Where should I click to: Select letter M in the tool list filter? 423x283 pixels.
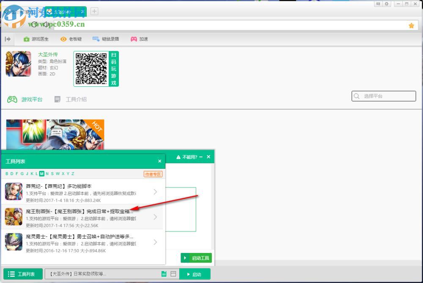tap(41, 173)
